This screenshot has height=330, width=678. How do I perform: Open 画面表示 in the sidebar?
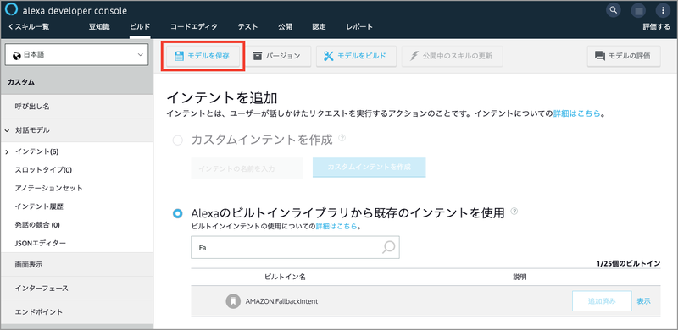(x=77, y=265)
